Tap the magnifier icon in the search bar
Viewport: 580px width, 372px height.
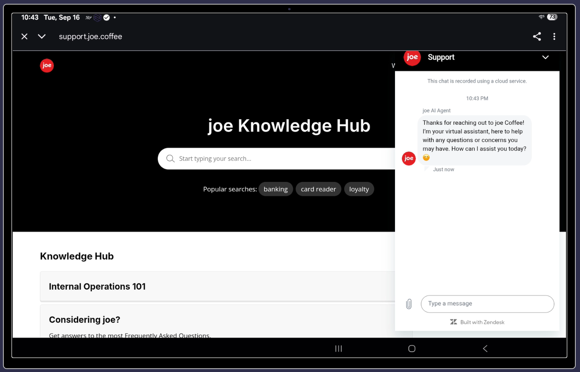tap(171, 159)
